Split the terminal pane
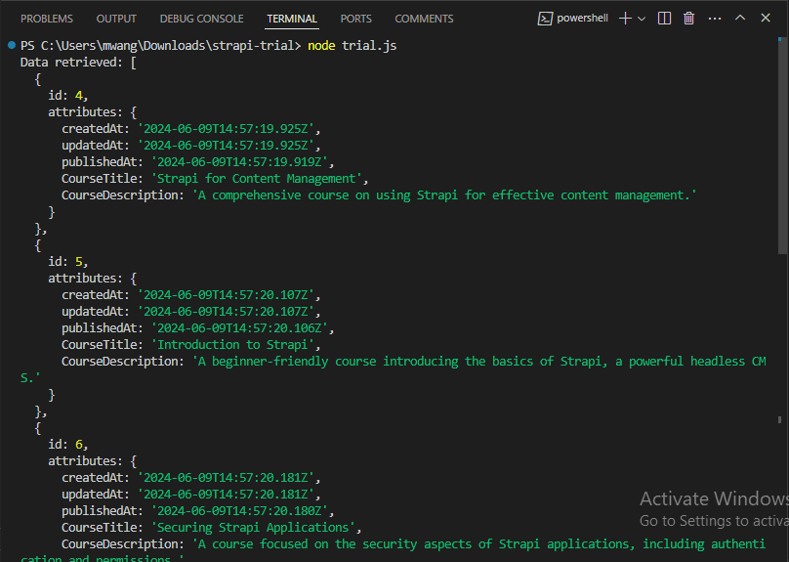 664,19
